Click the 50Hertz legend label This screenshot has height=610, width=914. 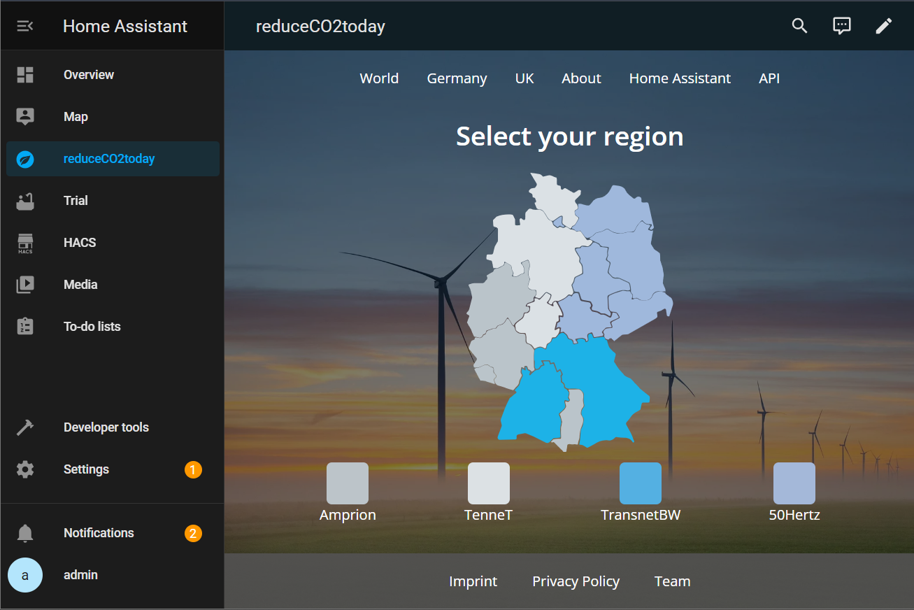click(794, 515)
